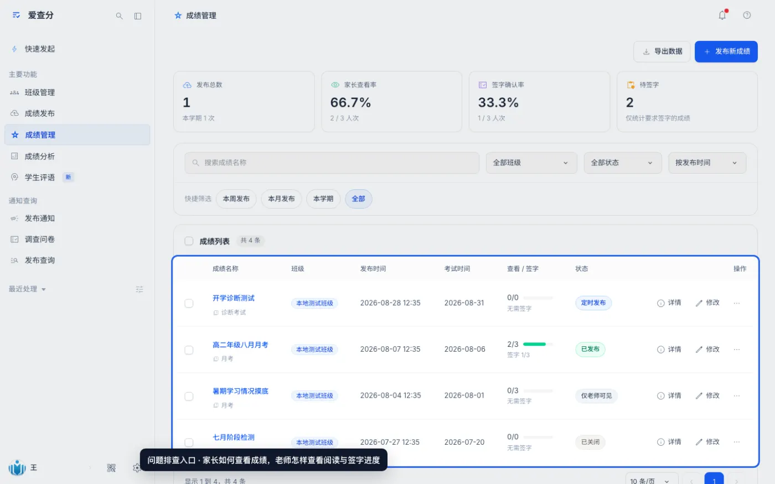
Task: Open more actions for 七月阶段检测
Action: [x=737, y=442]
